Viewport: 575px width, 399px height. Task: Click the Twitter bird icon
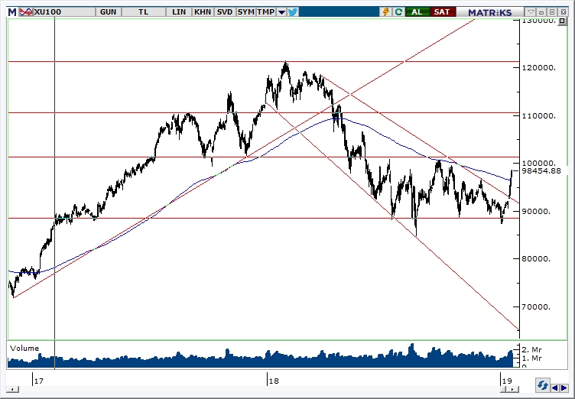point(293,12)
